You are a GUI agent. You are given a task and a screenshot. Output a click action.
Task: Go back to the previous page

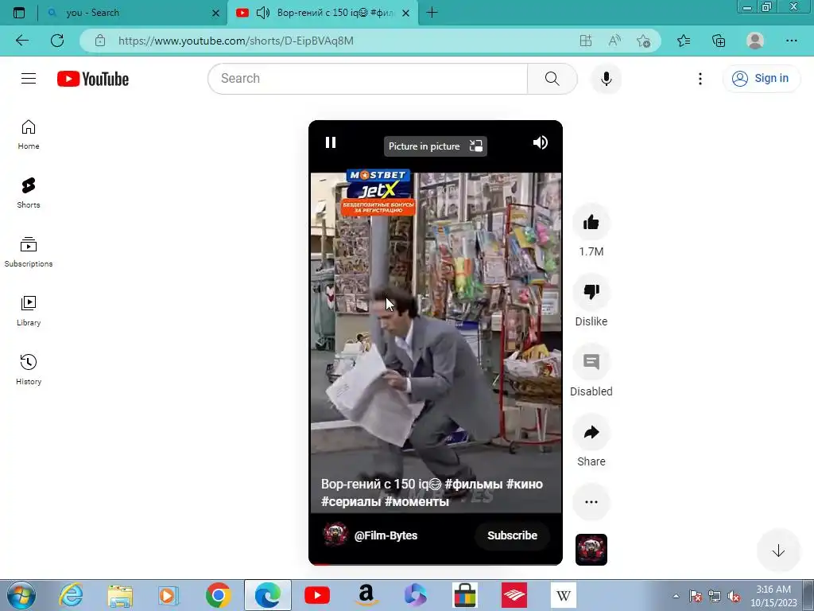point(21,41)
